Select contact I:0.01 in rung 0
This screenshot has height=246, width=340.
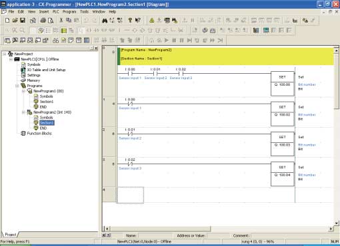pyautogui.click(x=155, y=73)
